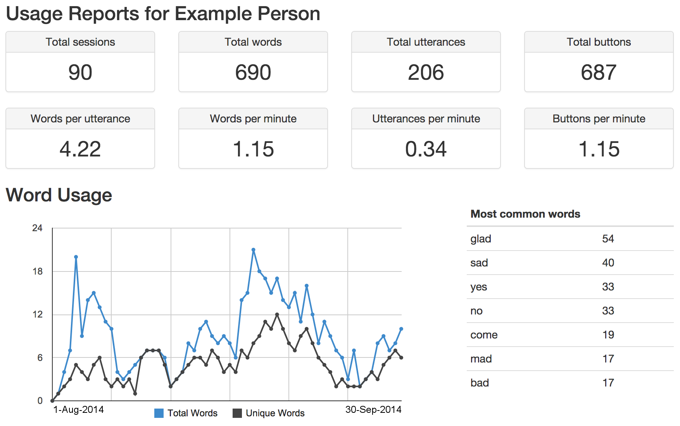
Task: Choose the word "yes" from the table
Action: (x=479, y=287)
